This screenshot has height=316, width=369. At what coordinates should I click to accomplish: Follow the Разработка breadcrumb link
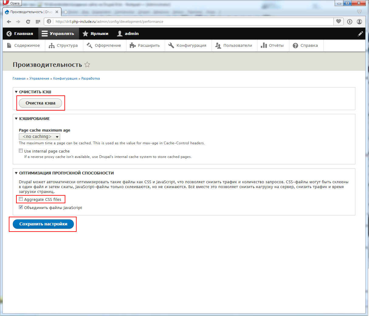click(91, 78)
